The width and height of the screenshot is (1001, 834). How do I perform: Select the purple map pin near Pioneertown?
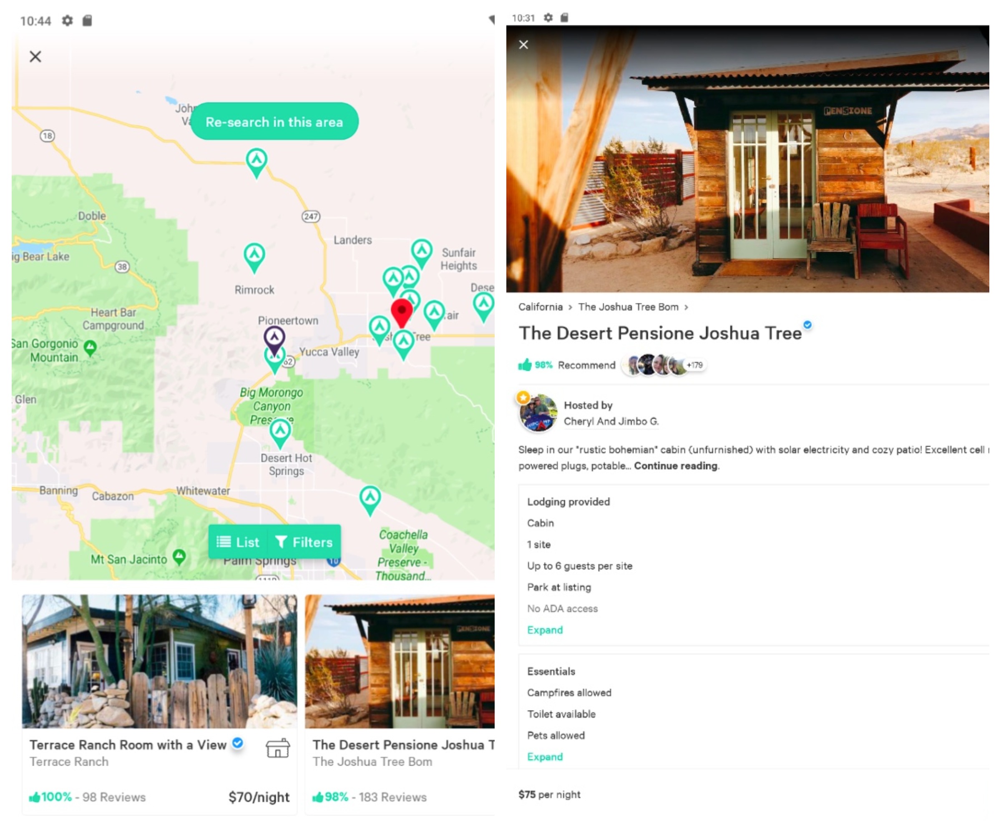click(x=274, y=339)
